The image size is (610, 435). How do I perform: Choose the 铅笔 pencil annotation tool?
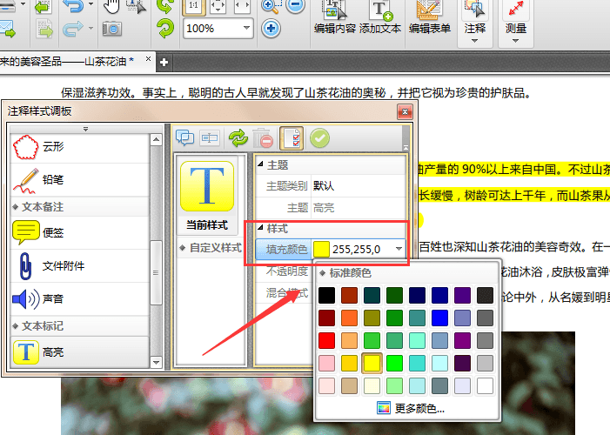click(52, 180)
